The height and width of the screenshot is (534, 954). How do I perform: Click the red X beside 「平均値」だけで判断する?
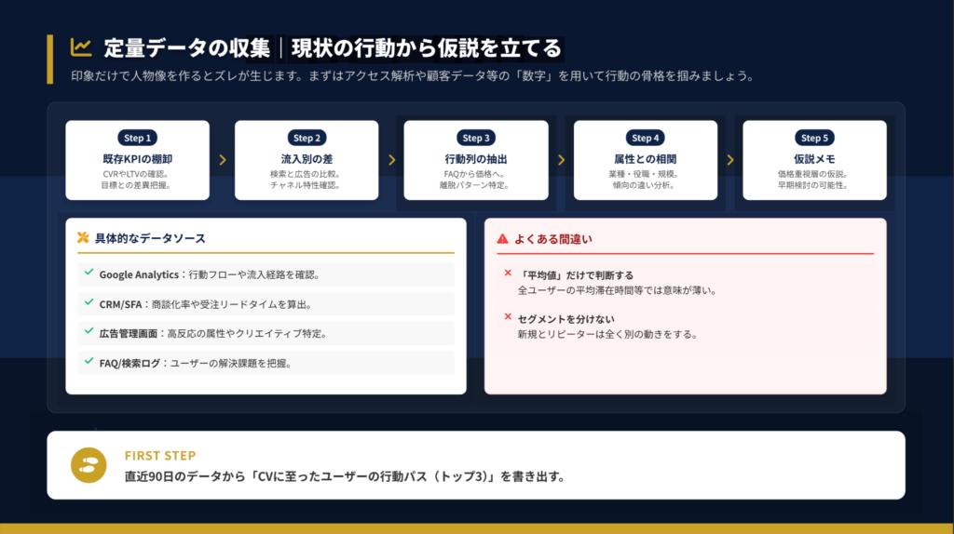pyautogui.click(x=508, y=274)
